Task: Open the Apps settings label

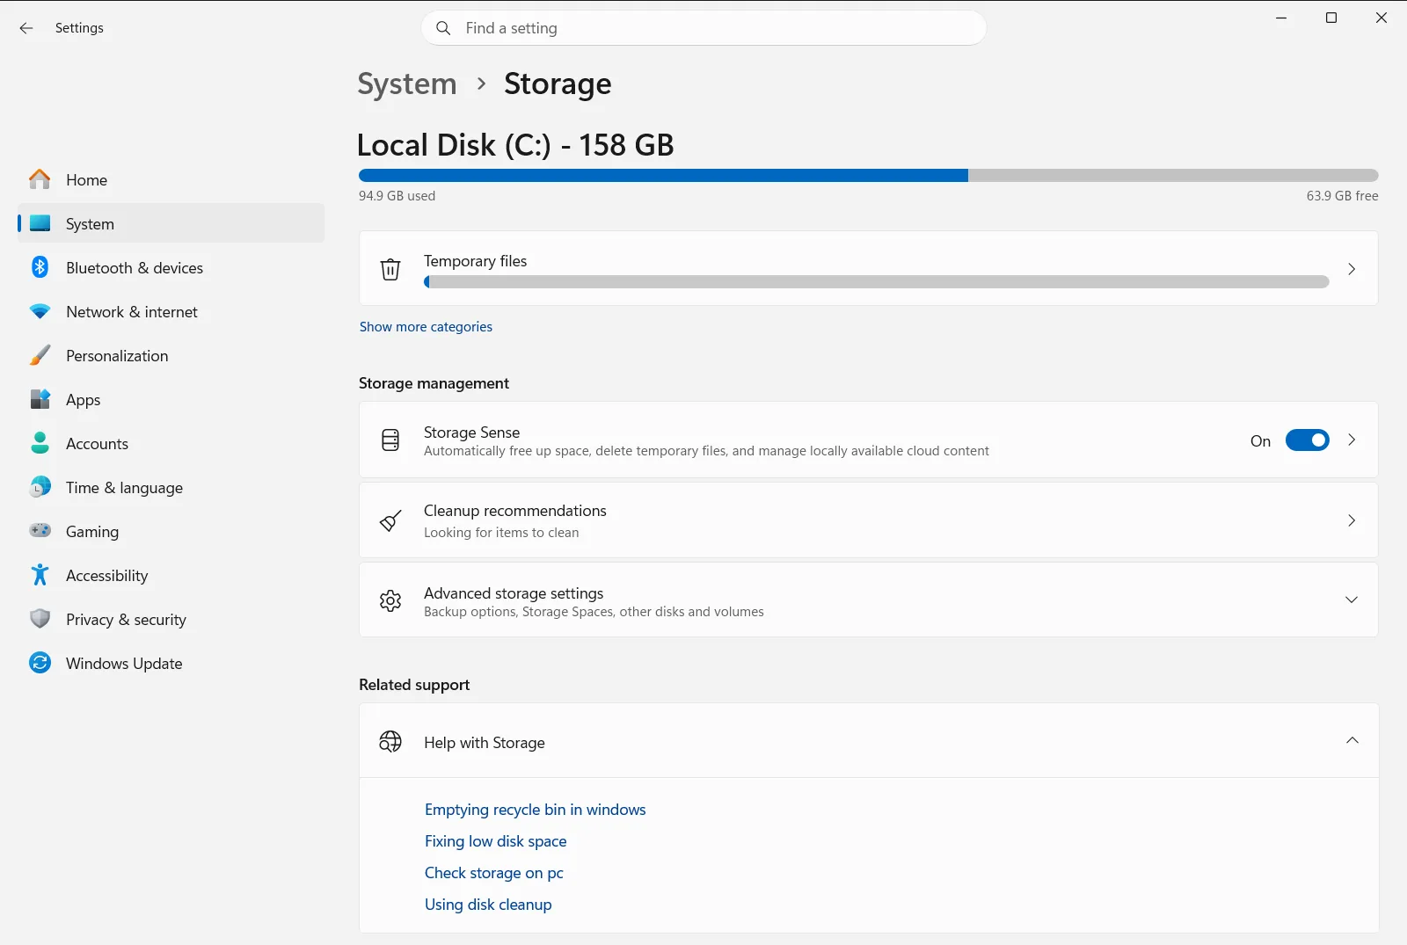Action: (83, 400)
